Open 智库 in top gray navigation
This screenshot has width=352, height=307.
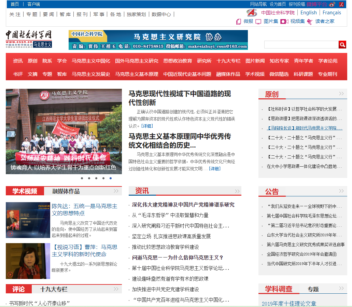(65, 14)
